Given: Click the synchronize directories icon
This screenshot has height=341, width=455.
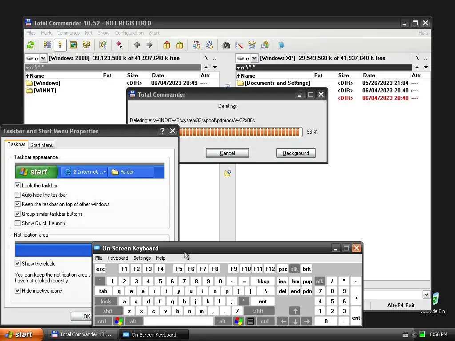Looking at the screenshot, I should point(252,45).
